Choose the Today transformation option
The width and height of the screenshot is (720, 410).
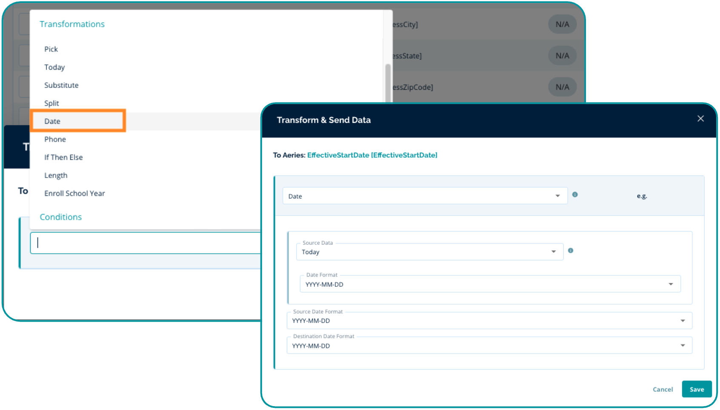tap(54, 68)
